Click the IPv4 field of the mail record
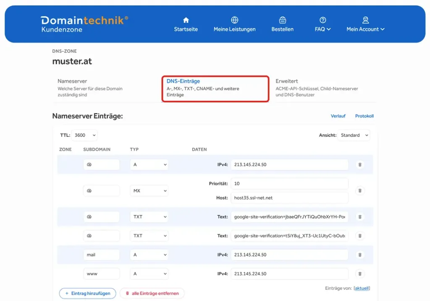Viewport: 430px width, 301px height. click(289, 255)
